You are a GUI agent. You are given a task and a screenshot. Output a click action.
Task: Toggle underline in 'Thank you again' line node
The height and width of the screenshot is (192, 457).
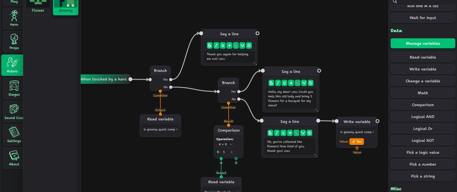click(223, 45)
